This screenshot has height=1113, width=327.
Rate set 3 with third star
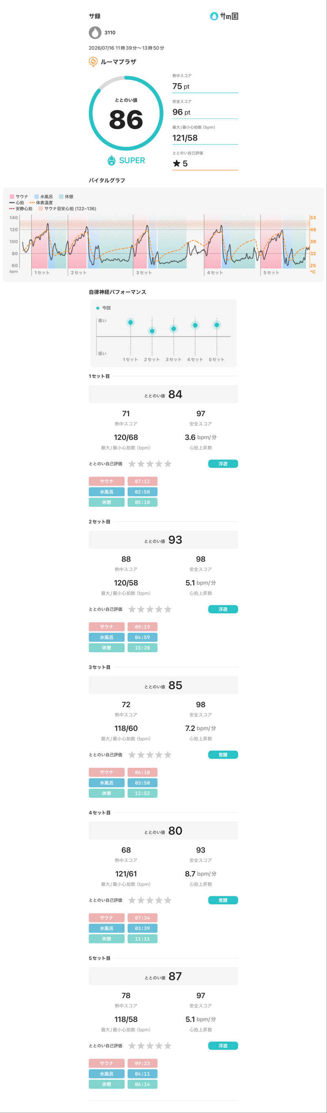click(x=150, y=755)
